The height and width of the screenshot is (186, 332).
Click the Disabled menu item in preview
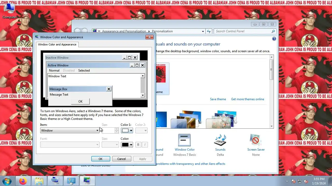69,71
